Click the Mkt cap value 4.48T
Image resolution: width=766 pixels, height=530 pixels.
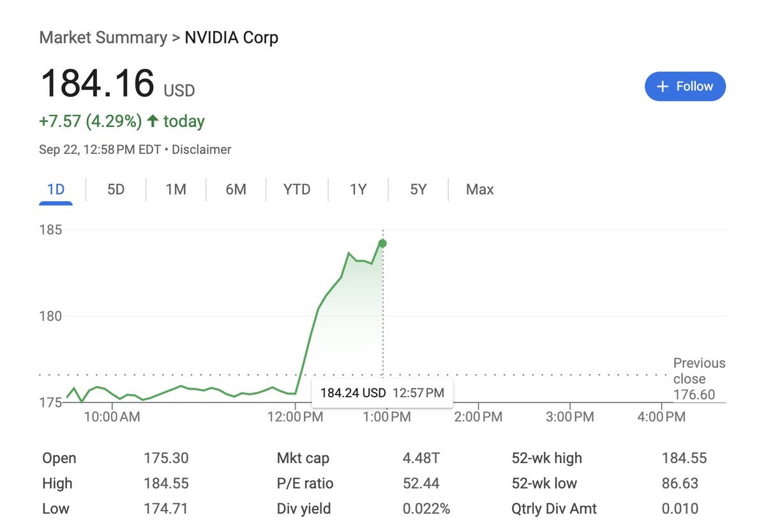point(421,458)
